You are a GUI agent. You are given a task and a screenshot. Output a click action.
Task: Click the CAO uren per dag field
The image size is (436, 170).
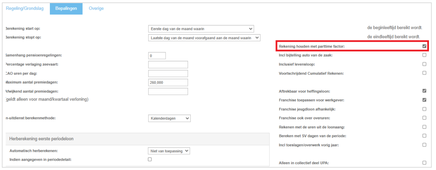coord(168,73)
